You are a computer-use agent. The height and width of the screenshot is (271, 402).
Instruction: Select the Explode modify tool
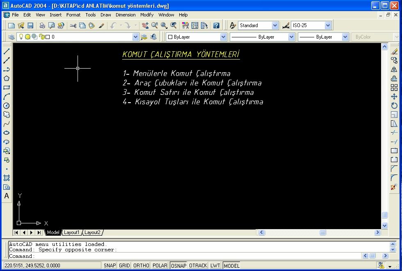394,187
